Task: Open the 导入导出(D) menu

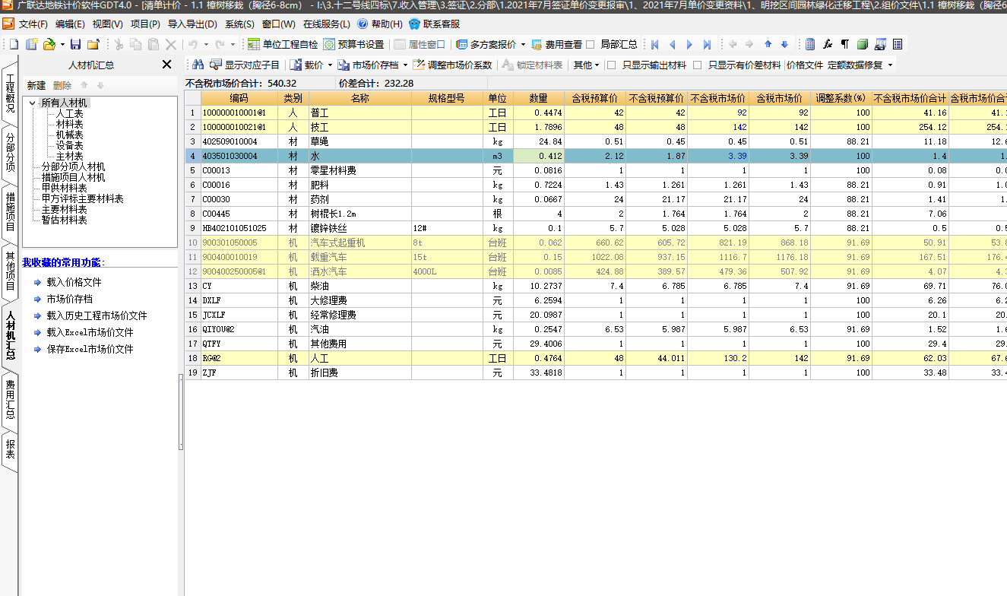Action: coord(193,24)
